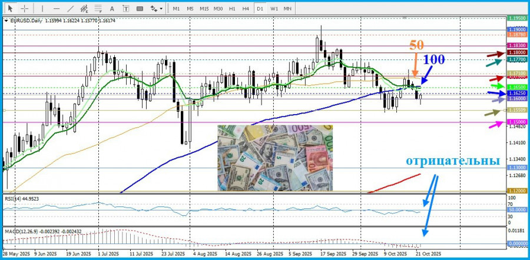Click the equidistant channel tool

[x=84, y=9]
